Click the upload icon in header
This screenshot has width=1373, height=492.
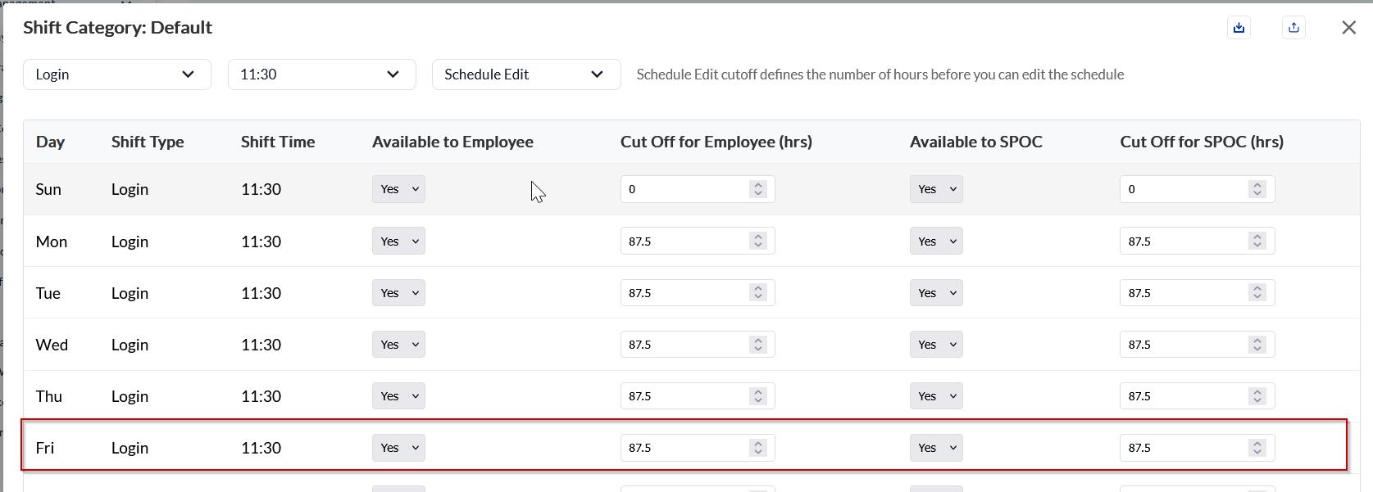point(1293,28)
